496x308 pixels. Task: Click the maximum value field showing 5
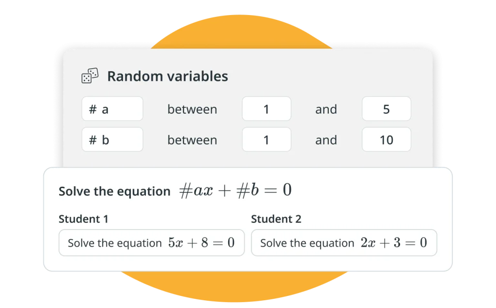(386, 109)
